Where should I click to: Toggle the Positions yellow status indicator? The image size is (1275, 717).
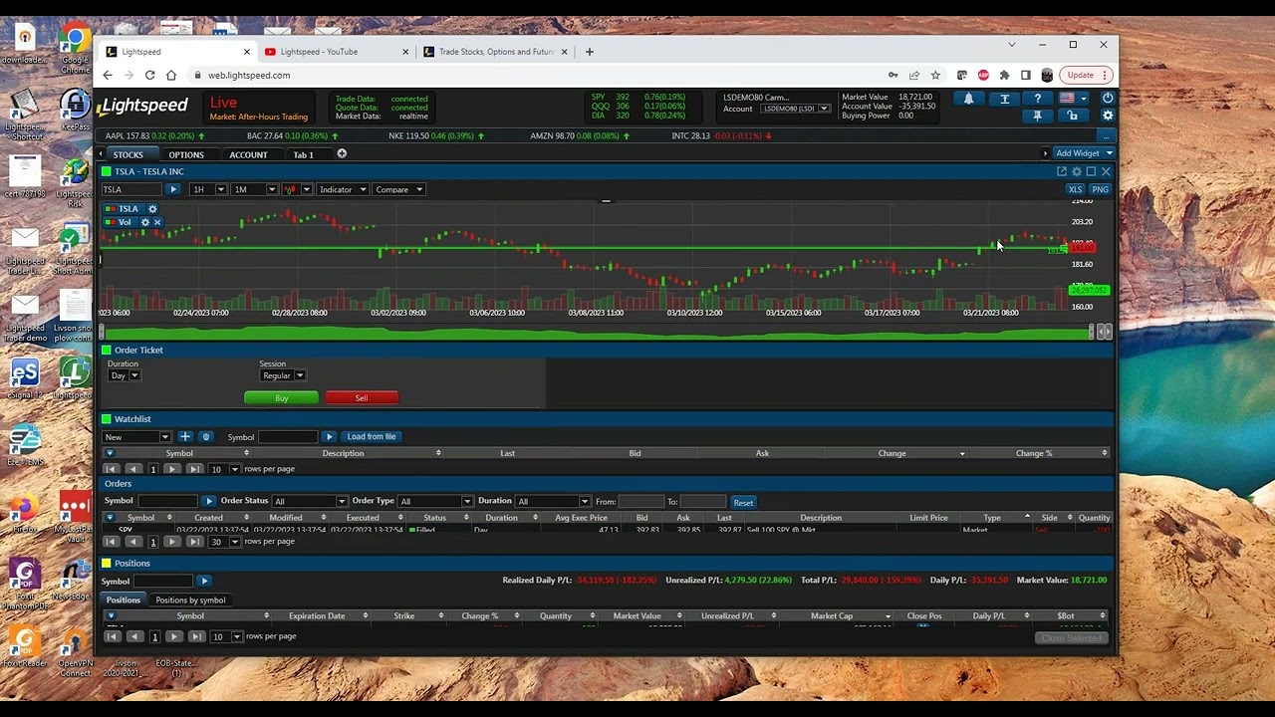[106, 564]
